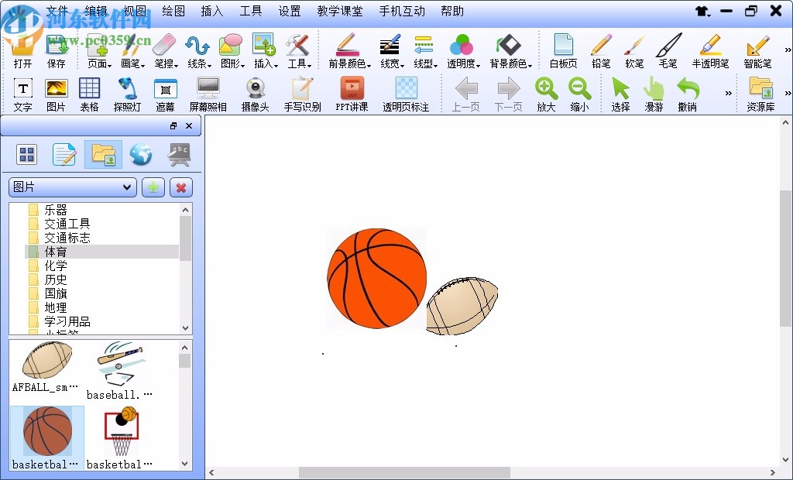
Task: Click the red delete resource button
Action: (181, 187)
